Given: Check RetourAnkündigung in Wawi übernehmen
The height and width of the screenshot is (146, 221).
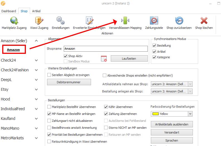Looking at the screenshot, I should point(49,141).
